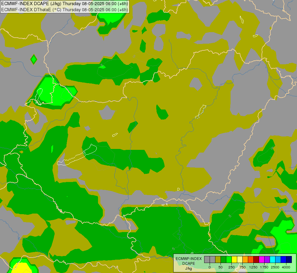Select the sky blue legend swatch
297x273 pixels.
tap(278, 260)
